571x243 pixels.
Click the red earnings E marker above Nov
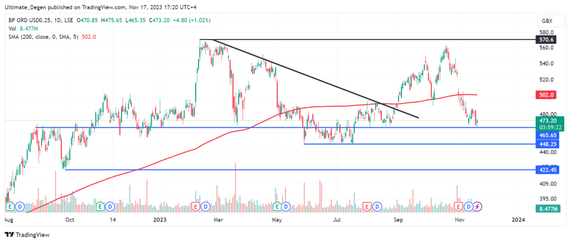click(459, 207)
